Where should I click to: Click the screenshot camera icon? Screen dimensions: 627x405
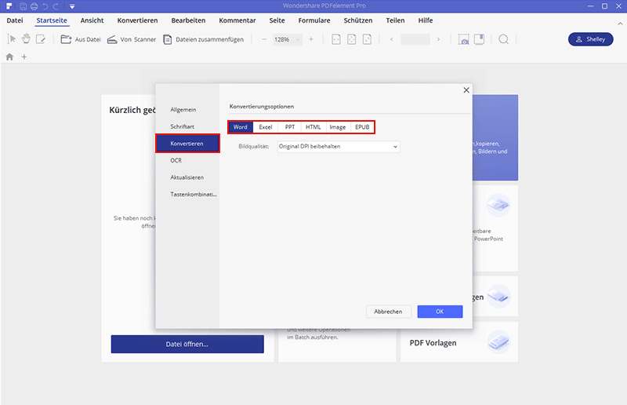(x=464, y=39)
